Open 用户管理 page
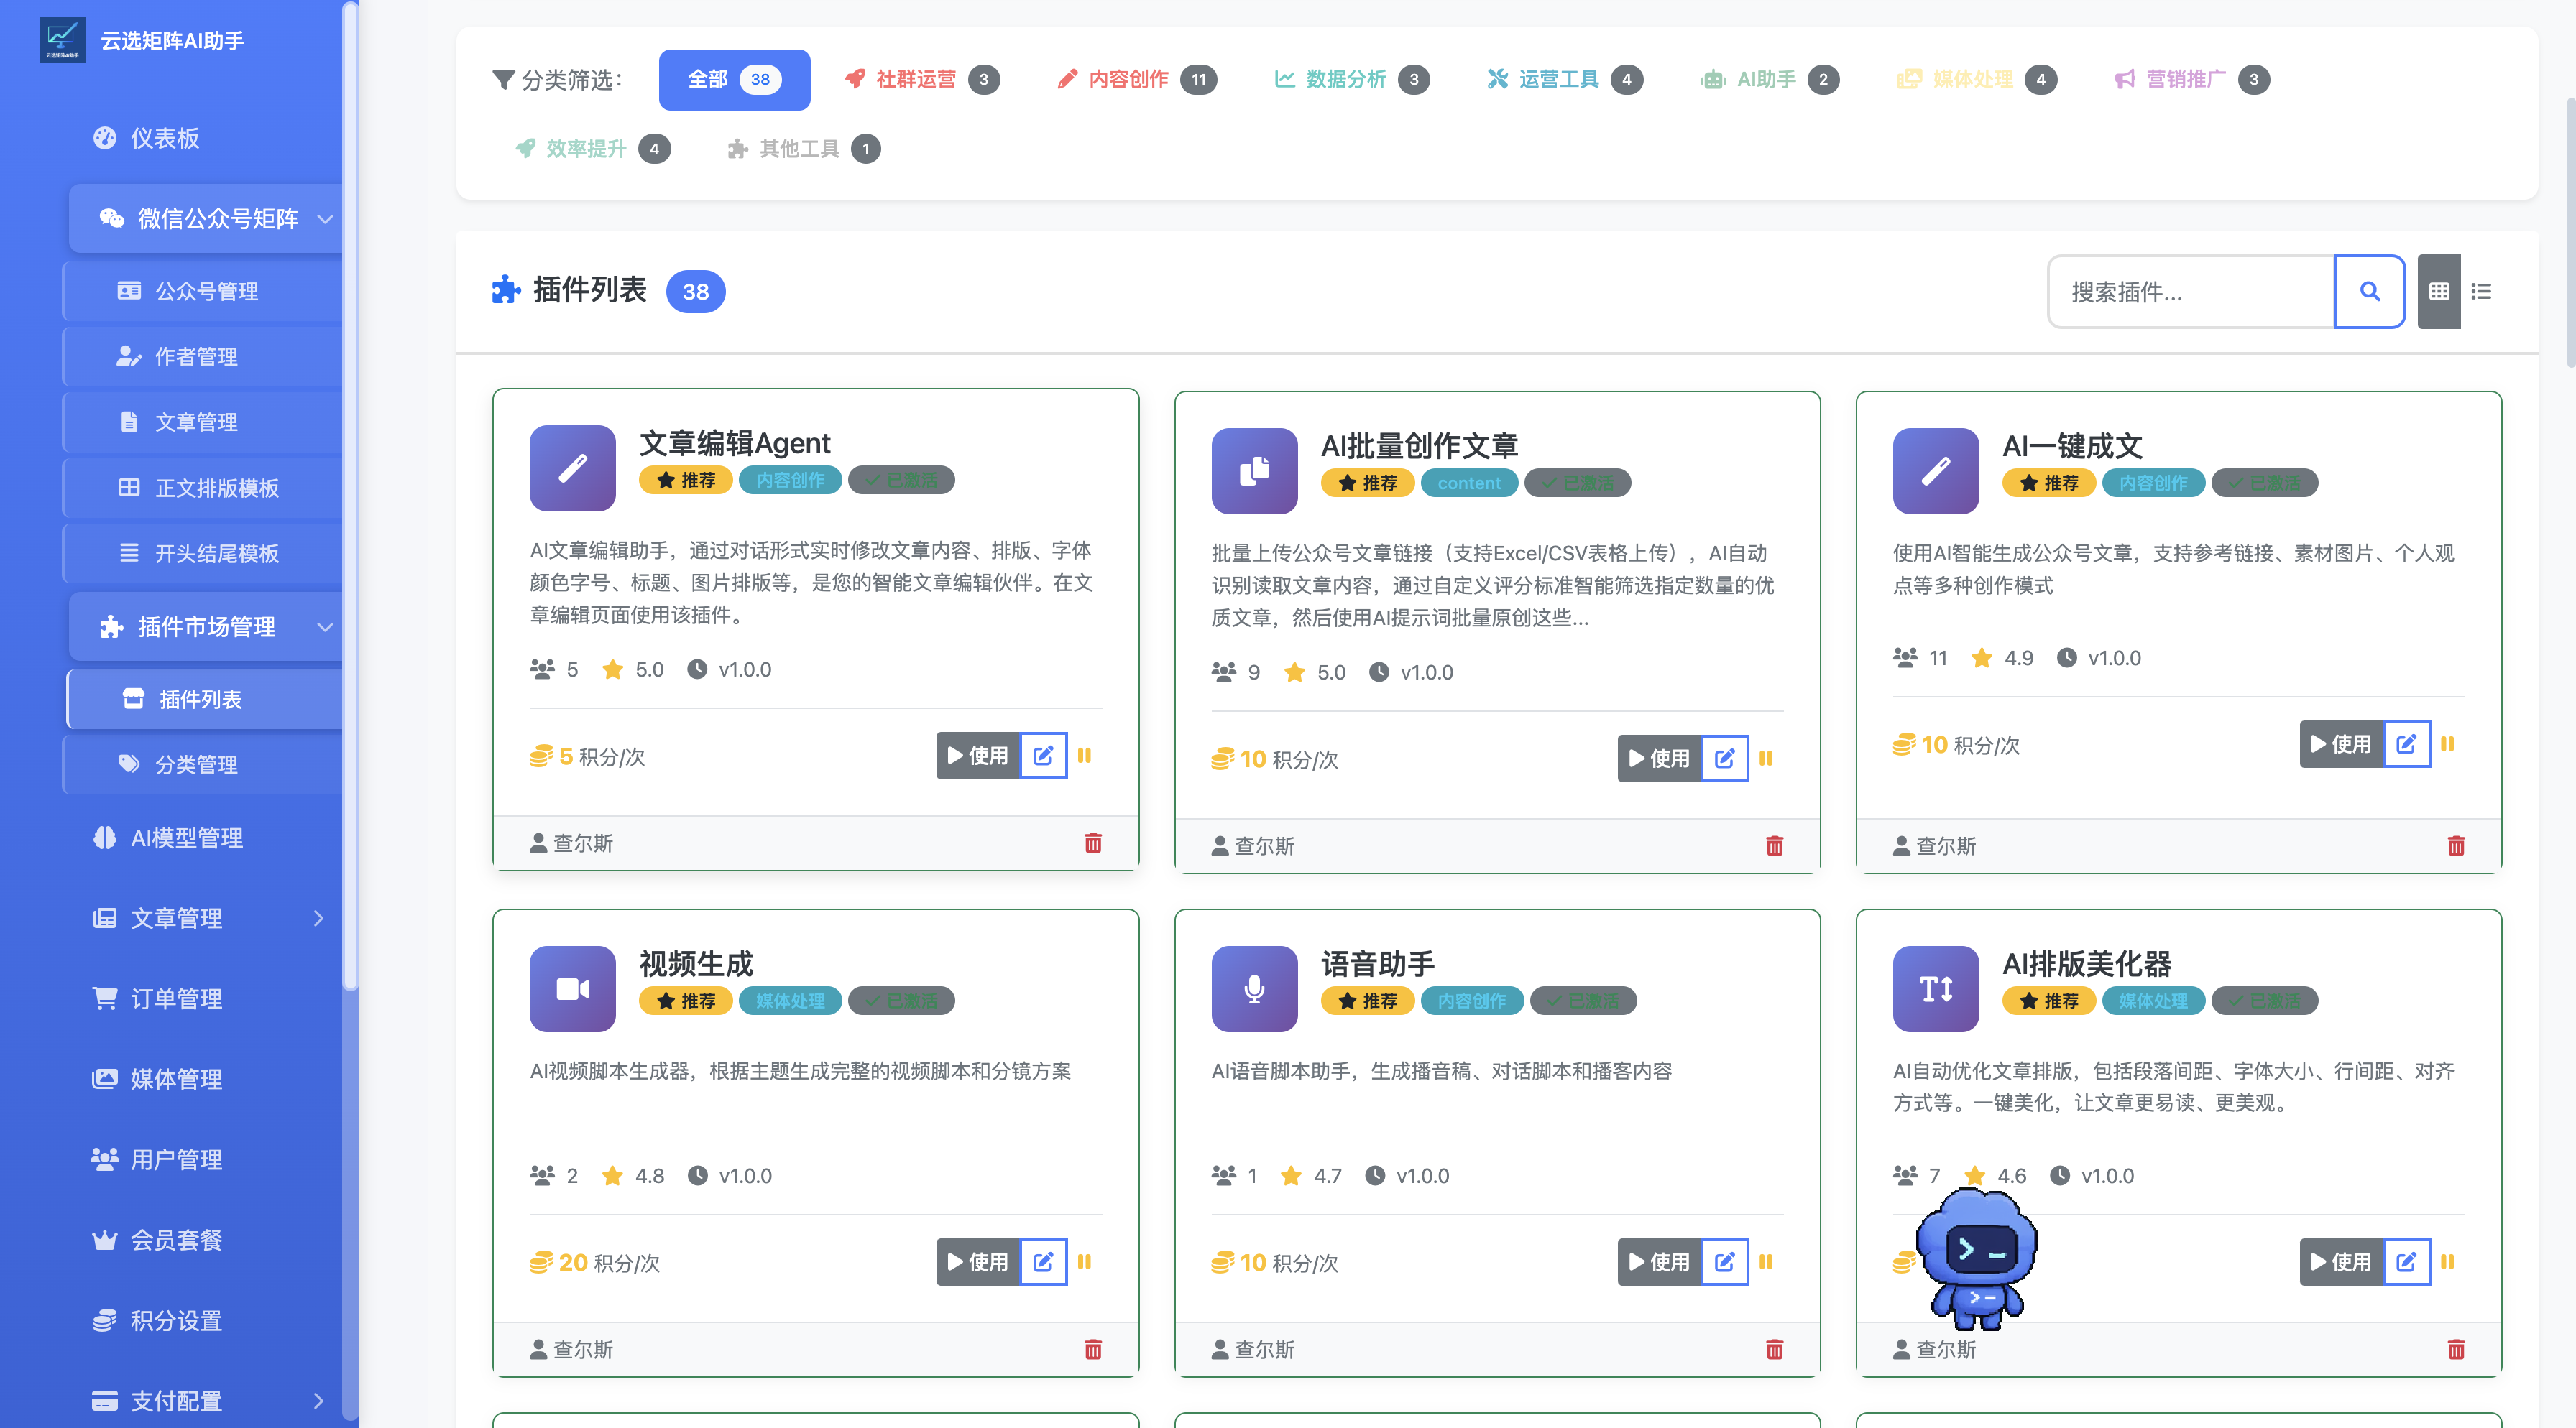The width and height of the screenshot is (2576, 1428). click(x=205, y=1159)
